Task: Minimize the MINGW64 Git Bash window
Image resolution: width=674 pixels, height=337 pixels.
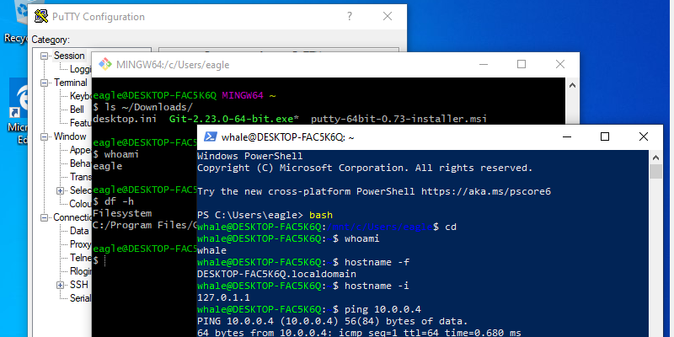Action: pos(483,65)
